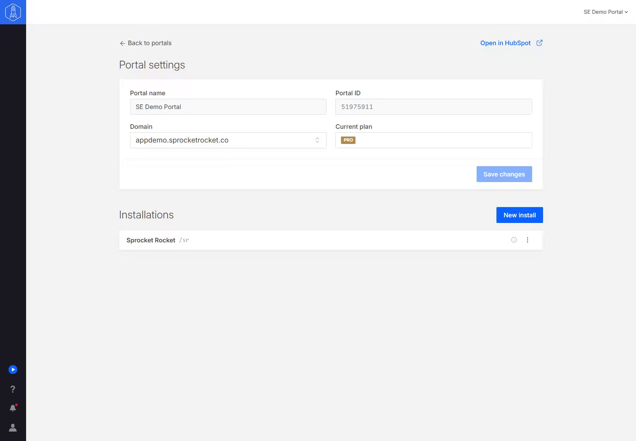The image size is (636, 441).
Task: Click the blue play tutorial icon
Action: click(x=13, y=369)
